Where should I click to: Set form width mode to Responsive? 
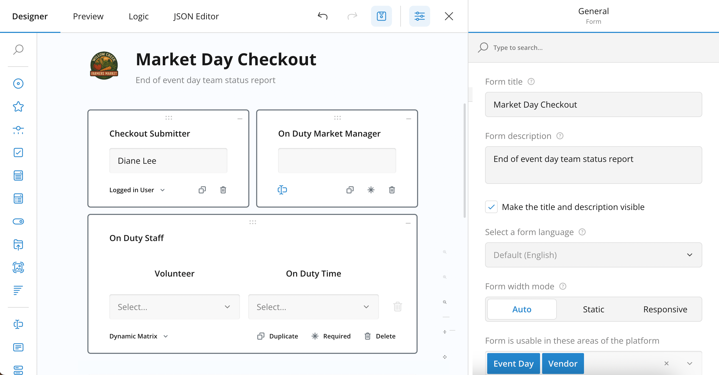coord(665,309)
